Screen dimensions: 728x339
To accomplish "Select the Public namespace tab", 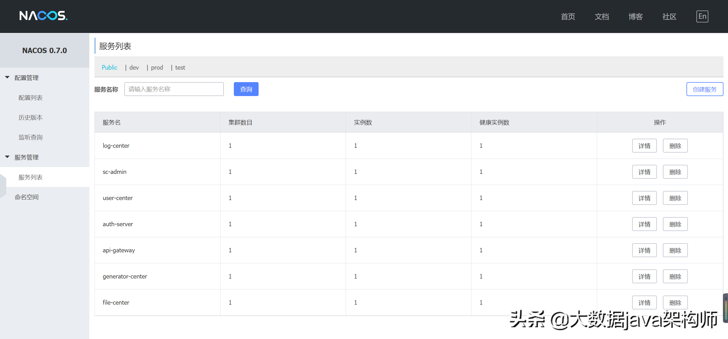I will click(x=110, y=68).
